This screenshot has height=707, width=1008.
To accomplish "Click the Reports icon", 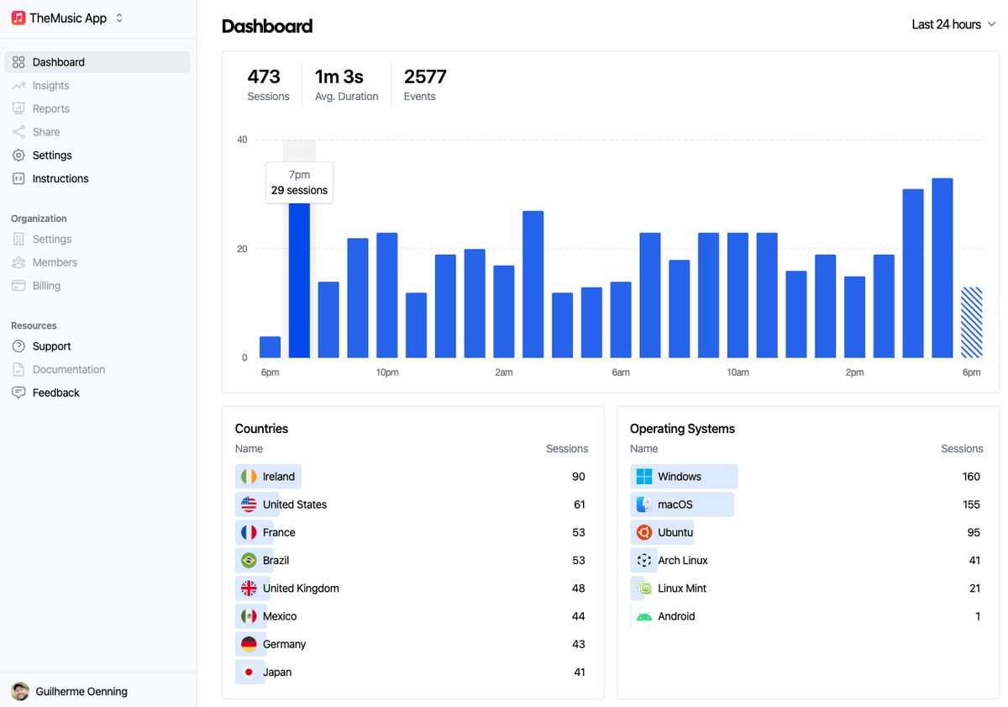I will pos(17,108).
